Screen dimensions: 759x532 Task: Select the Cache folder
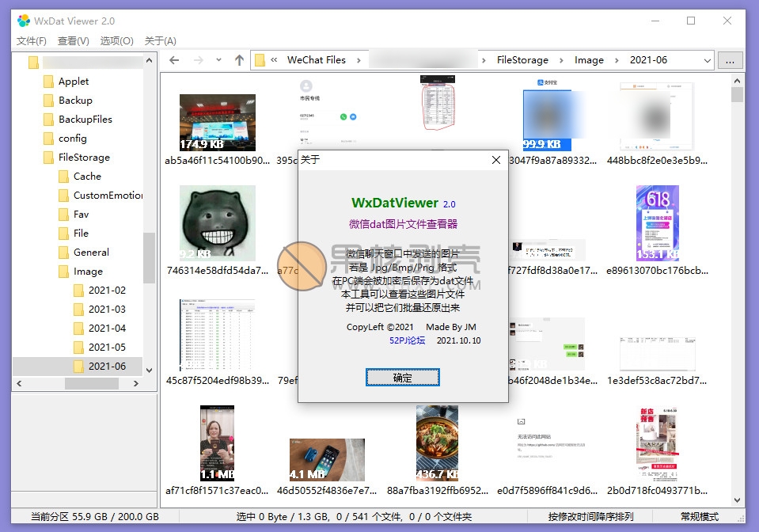pos(87,177)
